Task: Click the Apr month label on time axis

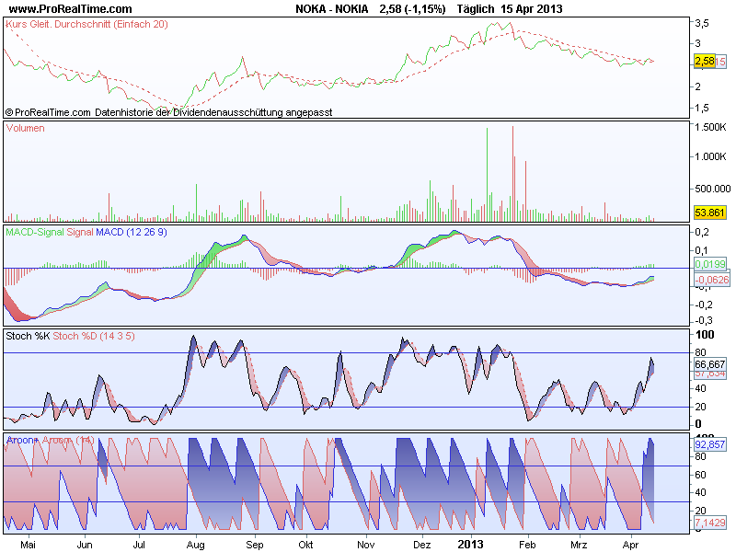Action: pyautogui.click(x=630, y=545)
